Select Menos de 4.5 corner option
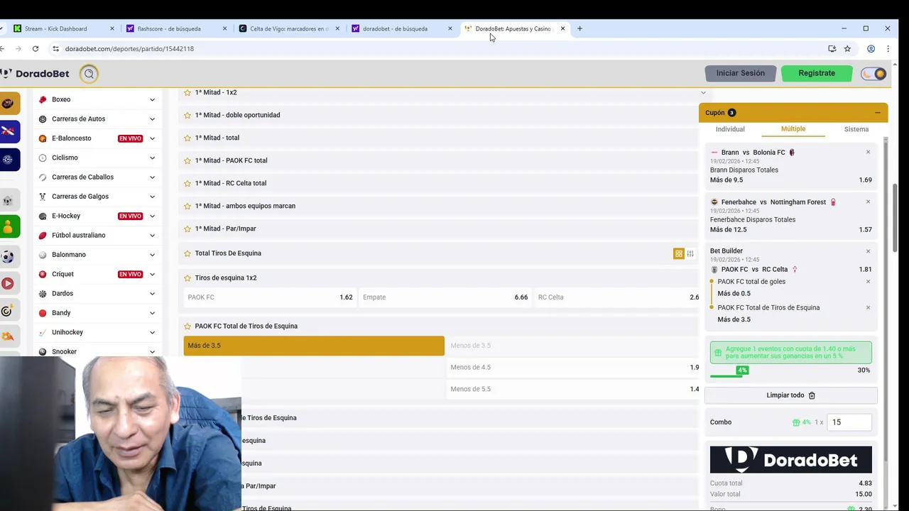This screenshot has height=511, width=909. (x=574, y=368)
